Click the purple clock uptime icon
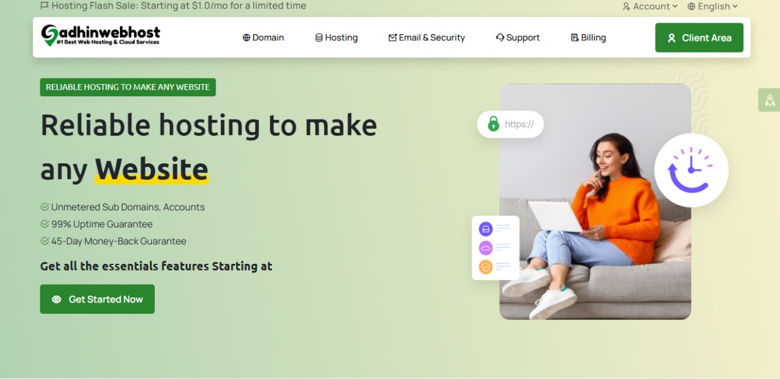The width and height of the screenshot is (780, 379). click(691, 170)
